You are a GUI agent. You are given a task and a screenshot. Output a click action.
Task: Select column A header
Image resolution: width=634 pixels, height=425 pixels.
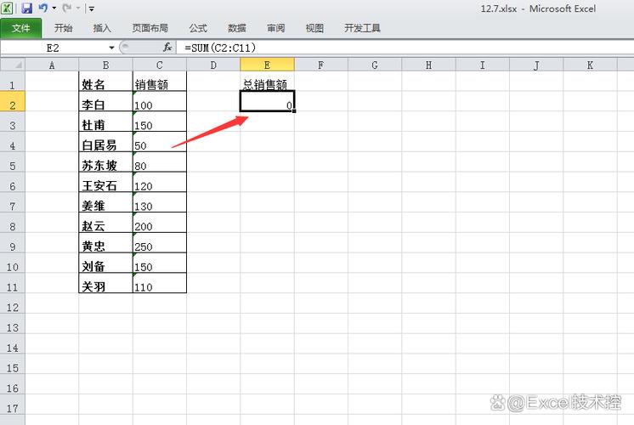(x=52, y=65)
